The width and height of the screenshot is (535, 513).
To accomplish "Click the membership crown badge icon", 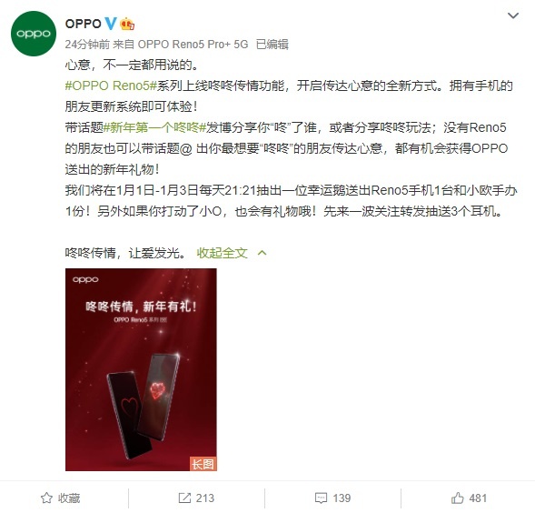I will 127,24.
